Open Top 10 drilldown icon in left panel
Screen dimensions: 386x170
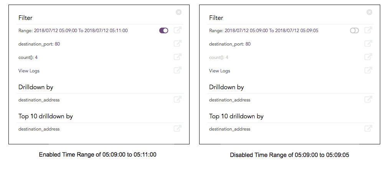click(x=177, y=129)
